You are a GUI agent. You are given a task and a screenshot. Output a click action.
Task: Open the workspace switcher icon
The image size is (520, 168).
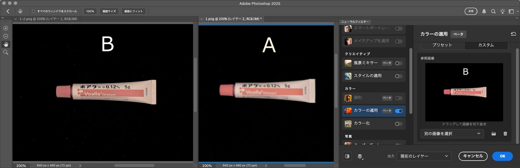pos(511,11)
